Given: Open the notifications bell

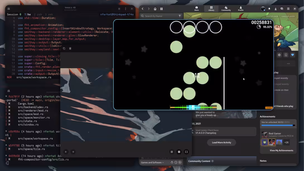Looking at the screenshot, I should [269, 9].
